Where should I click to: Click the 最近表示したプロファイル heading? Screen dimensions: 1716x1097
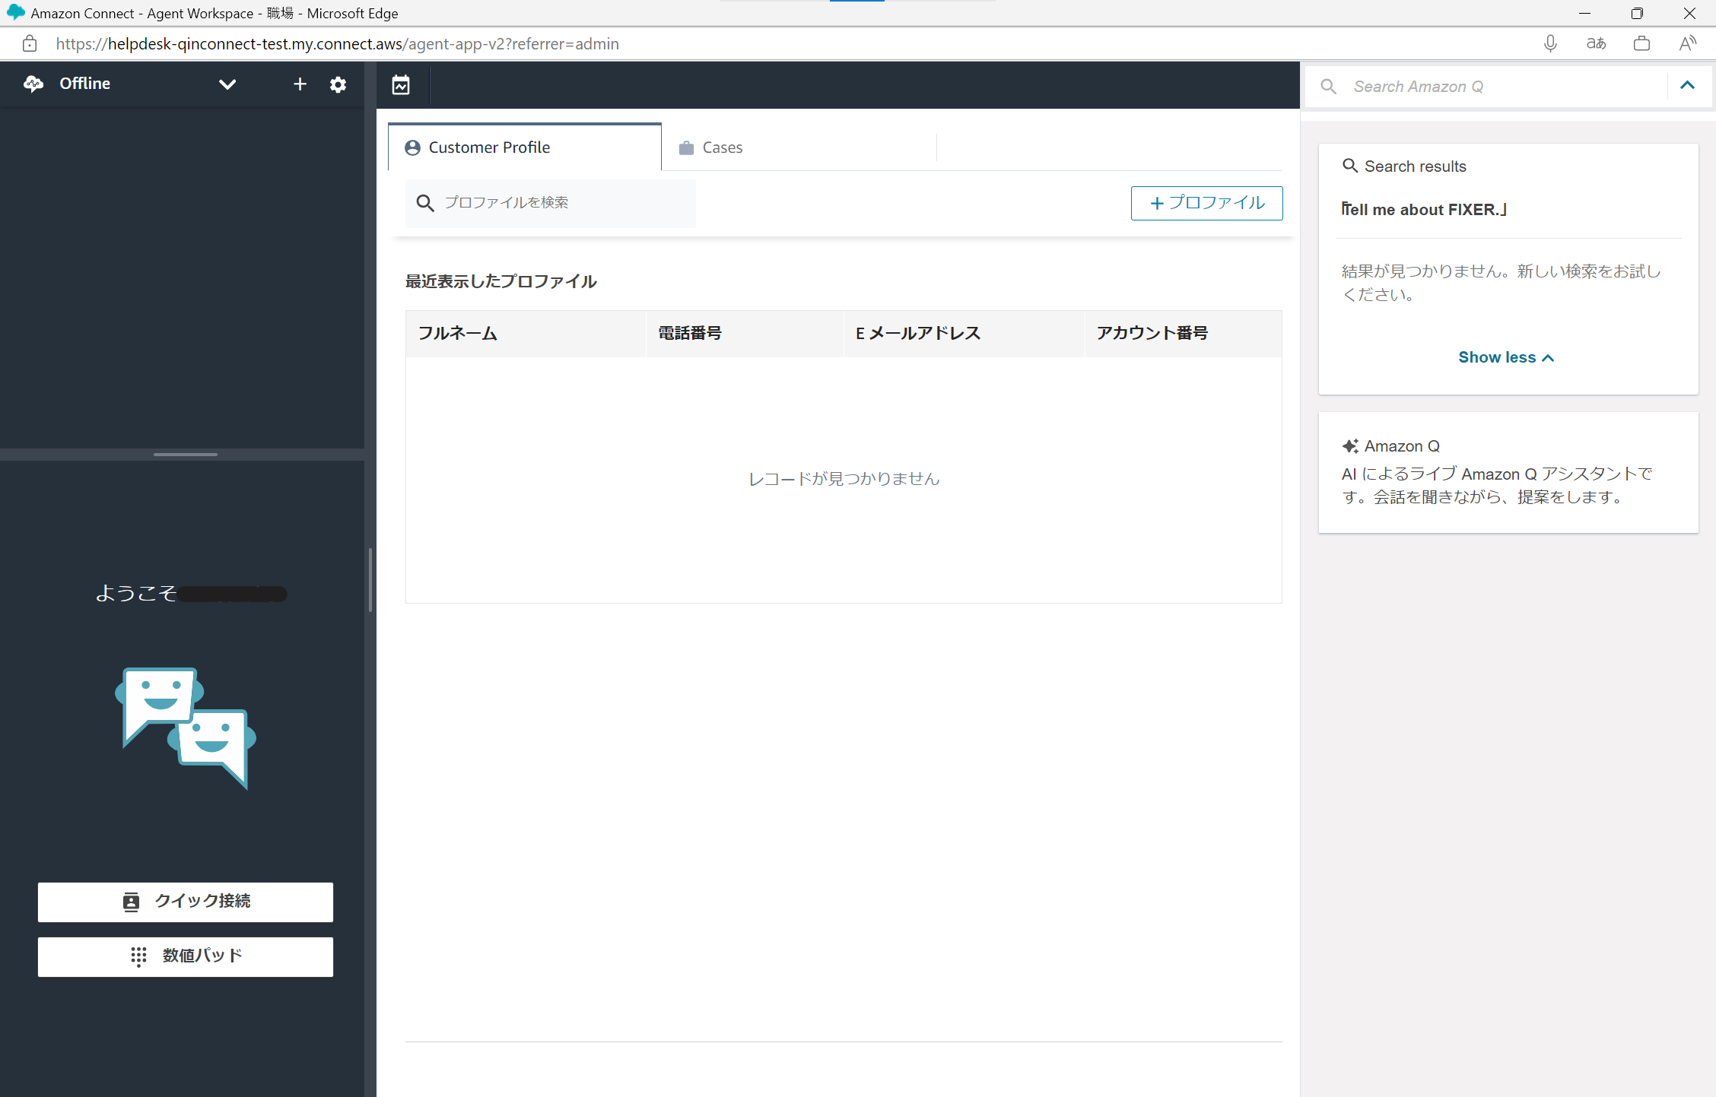tap(501, 281)
